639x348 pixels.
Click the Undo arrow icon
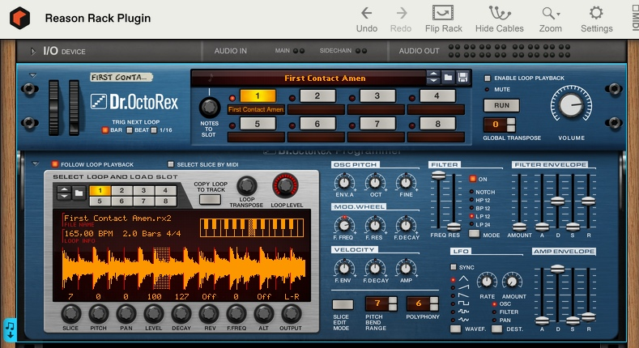click(x=366, y=13)
